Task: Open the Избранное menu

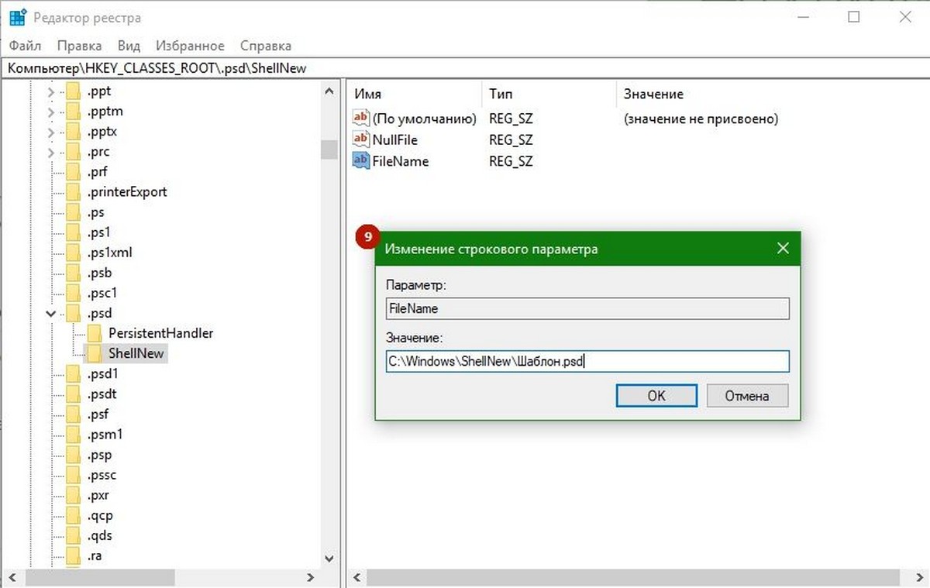Action: pos(190,46)
